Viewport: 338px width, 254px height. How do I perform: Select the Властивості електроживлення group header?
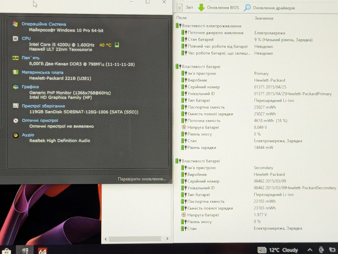pos(212,26)
